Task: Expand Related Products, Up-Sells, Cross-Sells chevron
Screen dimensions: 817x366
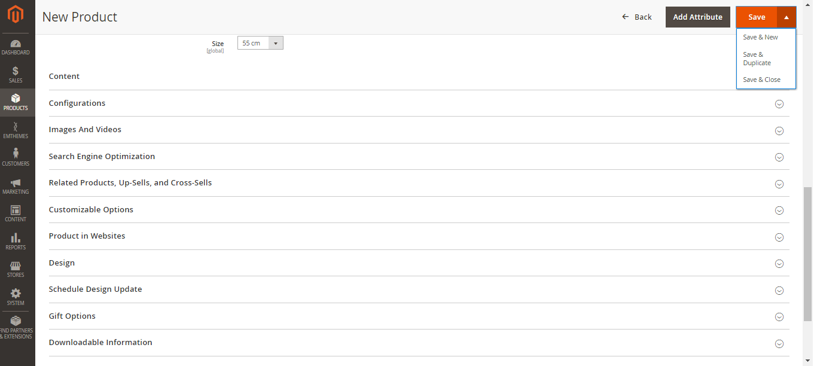Action: [779, 184]
